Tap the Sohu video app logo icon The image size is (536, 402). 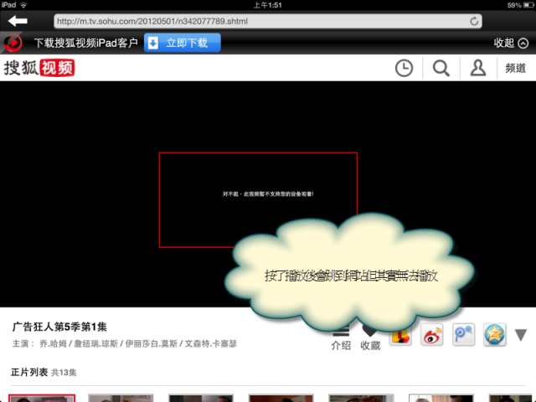[x=13, y=43]
